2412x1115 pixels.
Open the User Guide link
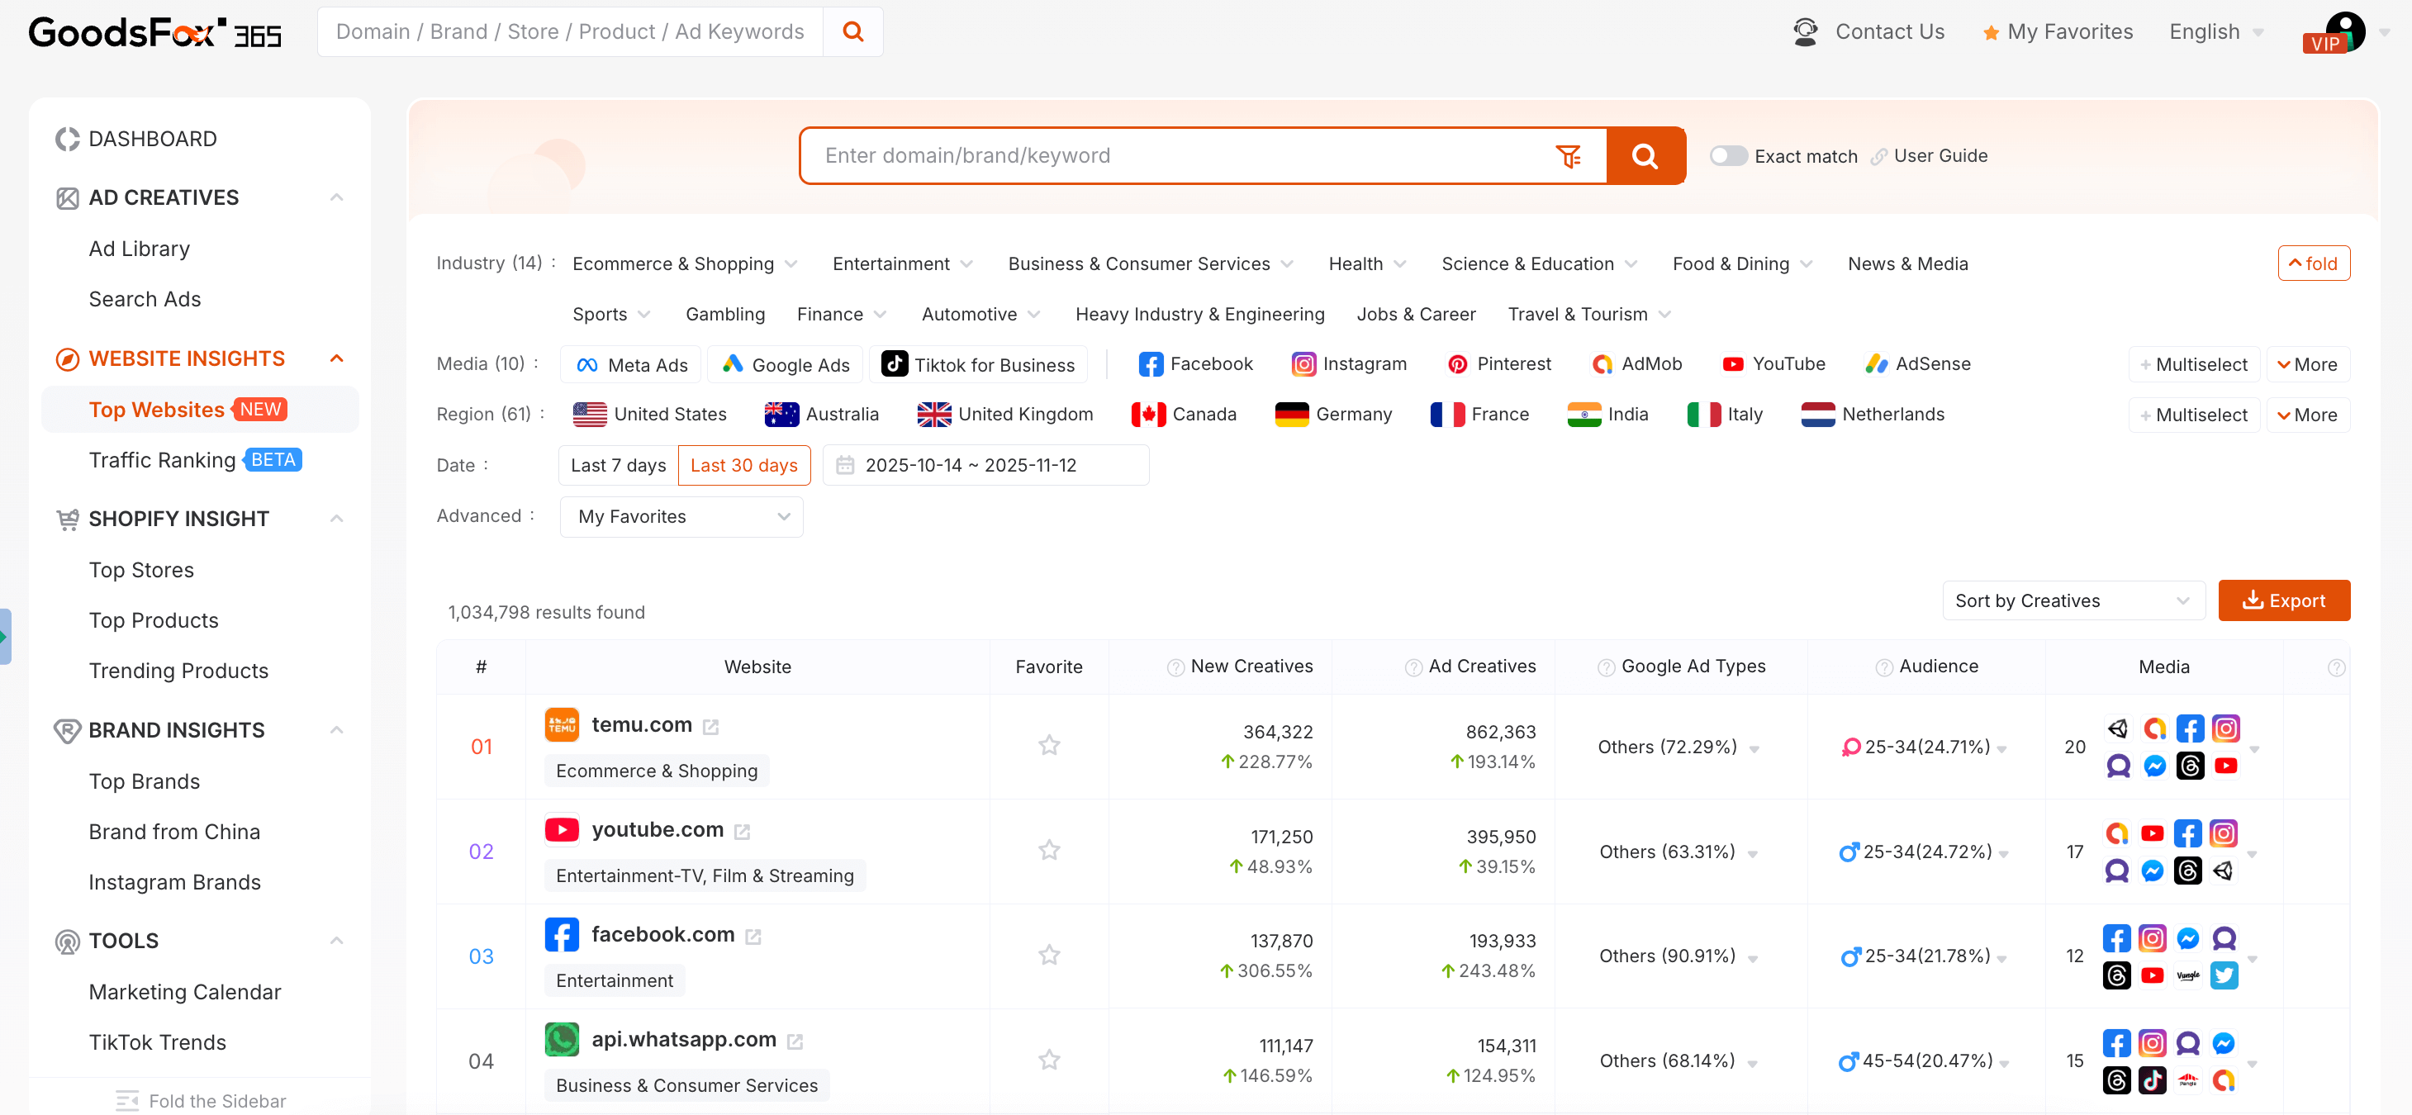(1940, 155)
